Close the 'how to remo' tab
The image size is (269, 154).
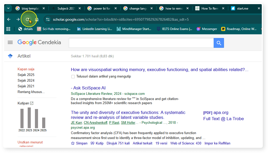188,8
